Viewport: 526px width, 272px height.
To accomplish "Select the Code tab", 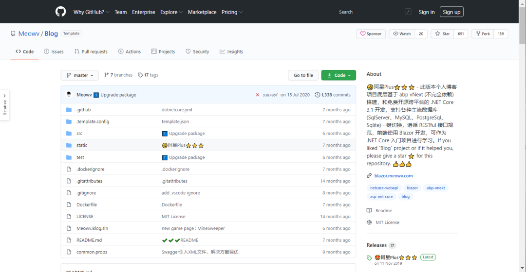I will coord(24,51).
